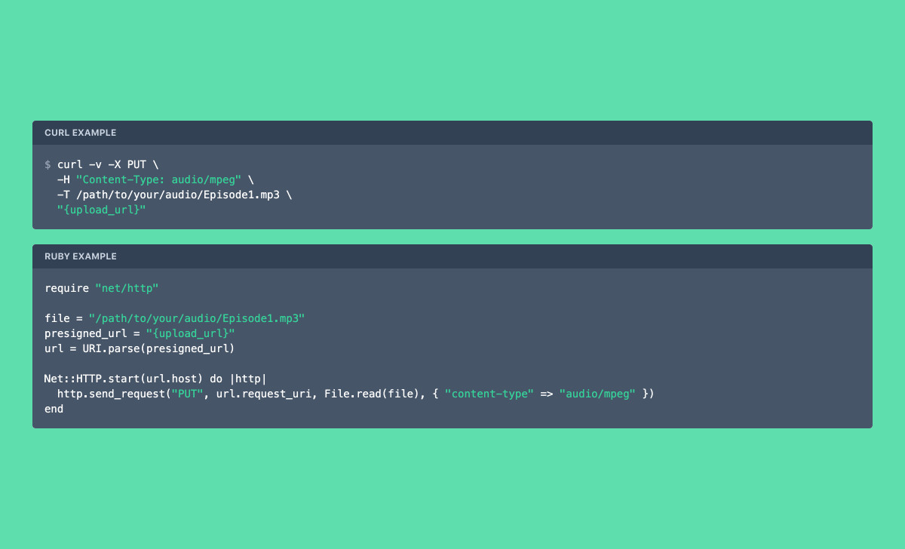Click the curl -v -X PUT command
The width and height of the screenshot is (905, 549).
108,164
